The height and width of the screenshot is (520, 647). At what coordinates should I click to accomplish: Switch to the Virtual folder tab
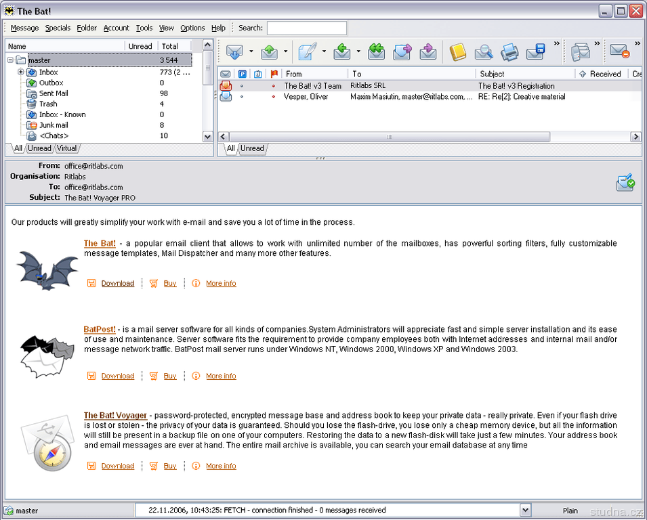[66, 148]
